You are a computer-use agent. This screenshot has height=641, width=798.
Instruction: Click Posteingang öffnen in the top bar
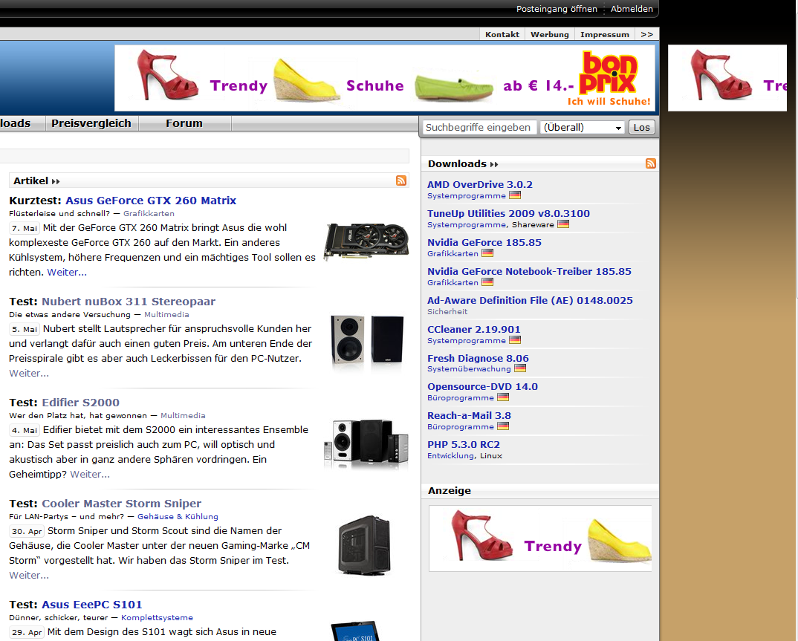click(557, 9)
